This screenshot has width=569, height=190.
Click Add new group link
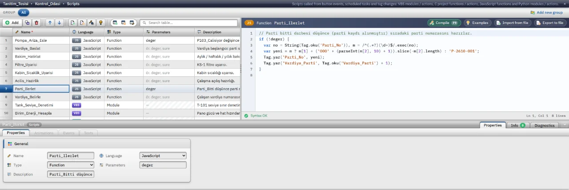(x=546, y=12)
